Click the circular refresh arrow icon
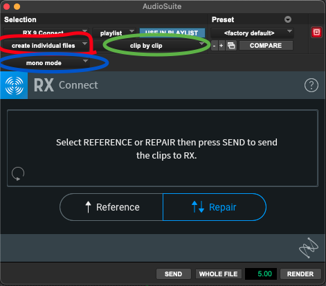Viewport: 326px width, 286px height. 18,174
